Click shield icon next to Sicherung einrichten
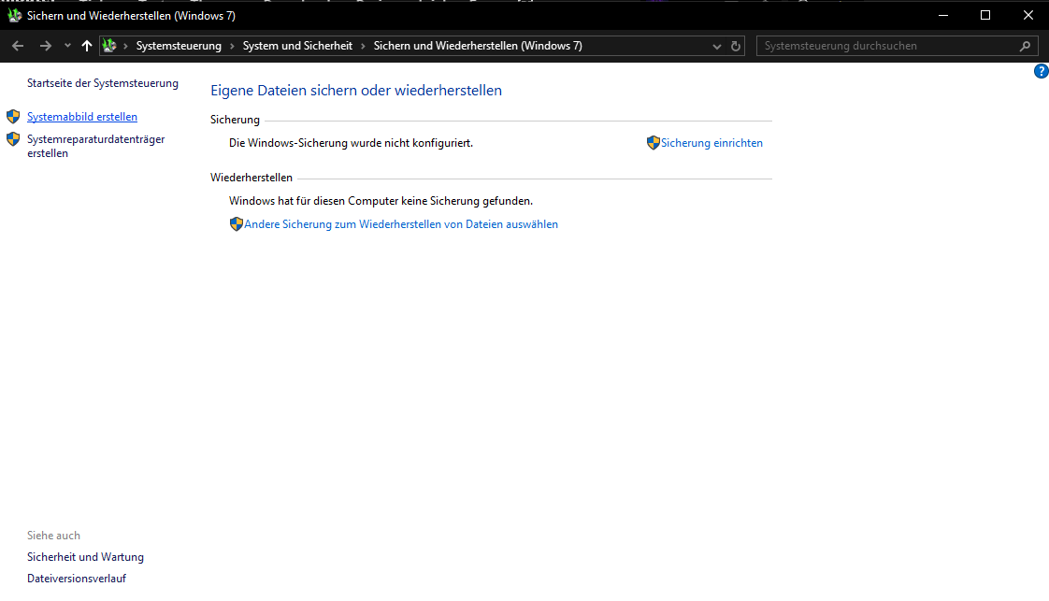 point(653,142)
